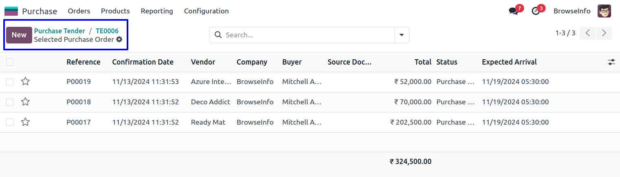Click the Purchase app logo icon
620x177 pixels.
click(11, 11)
